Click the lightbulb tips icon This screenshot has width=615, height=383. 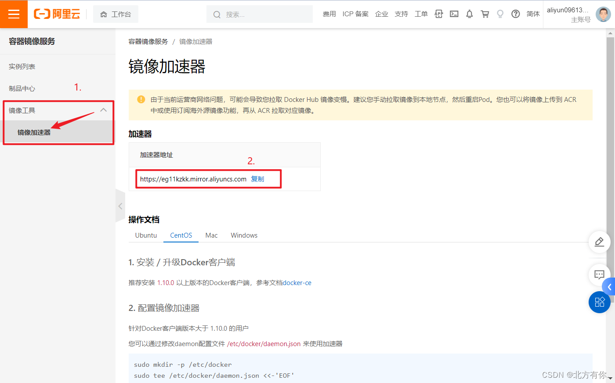[500, 14]
